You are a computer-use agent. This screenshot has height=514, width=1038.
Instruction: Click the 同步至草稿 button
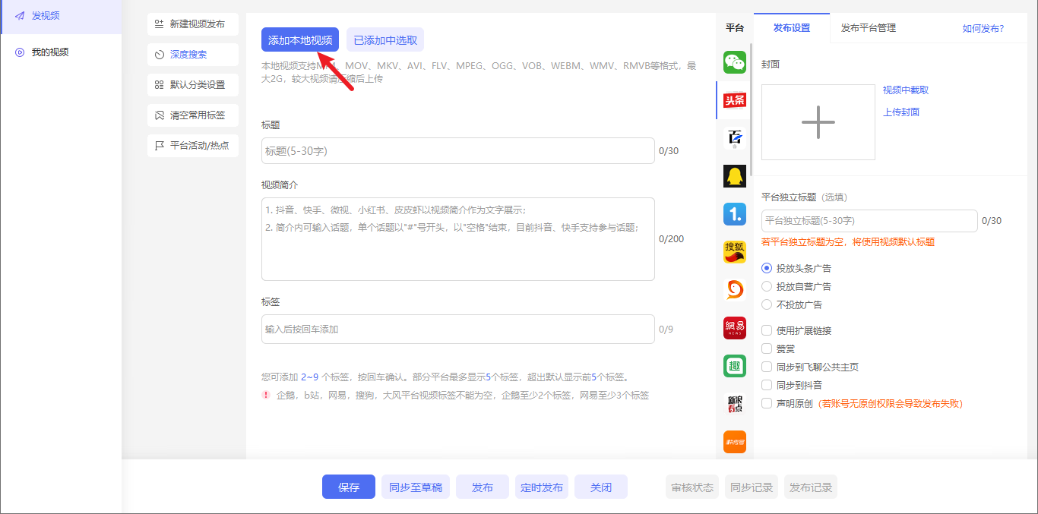416,487
